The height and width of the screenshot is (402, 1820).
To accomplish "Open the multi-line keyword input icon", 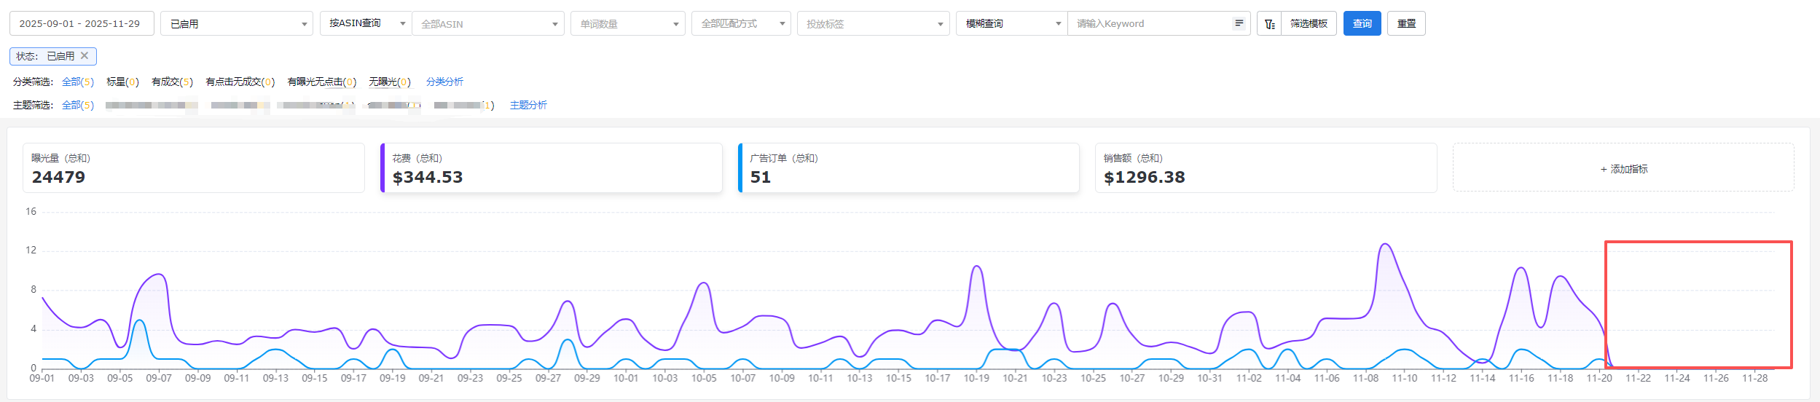I will click(1239, 23).
